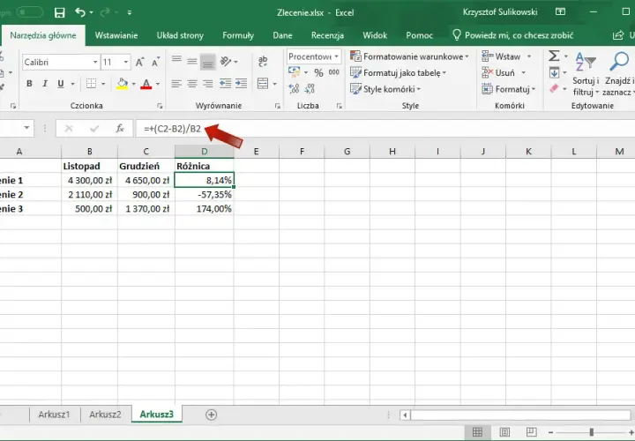The height and width of the screenshot is (441, 635).
Task: Expand the Name Box dropdown
Action: point(26,128)
